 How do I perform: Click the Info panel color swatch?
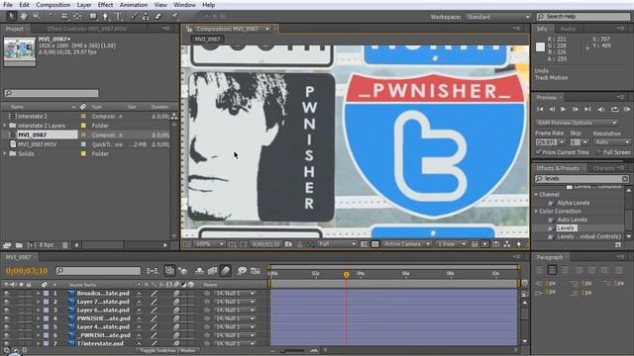[540, 47]
